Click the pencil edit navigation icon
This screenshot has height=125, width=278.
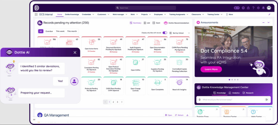pyautogui.click(x=270, y=15)
